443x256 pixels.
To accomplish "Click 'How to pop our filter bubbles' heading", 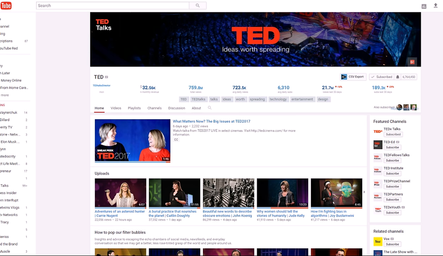I will click(120, 232).
